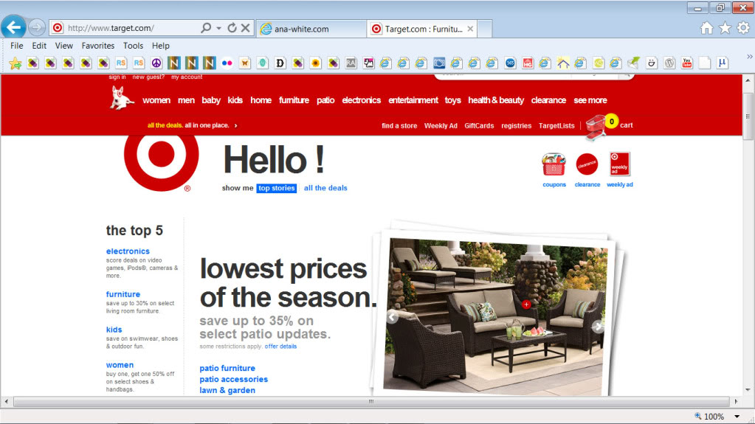Open the blue 365 bookmark

point(510,63)
